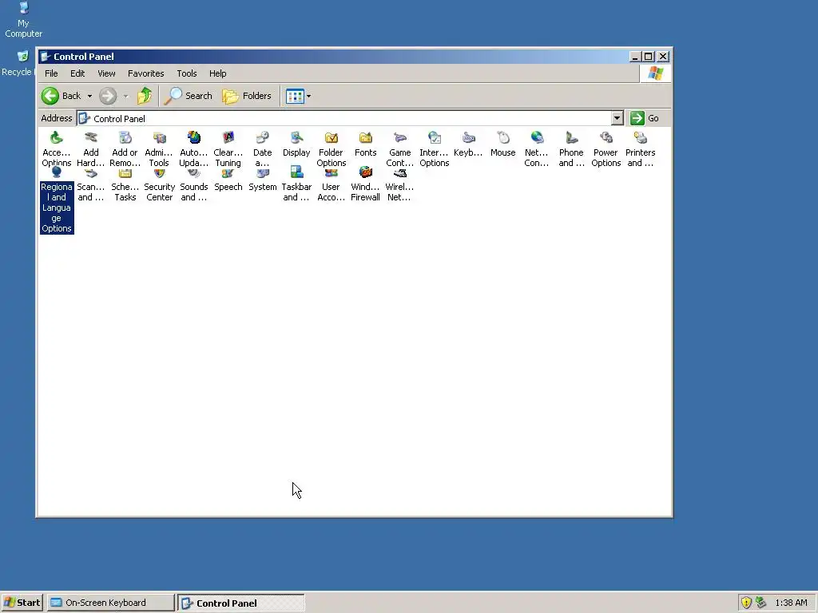Open Fonts folder icon

365,144
